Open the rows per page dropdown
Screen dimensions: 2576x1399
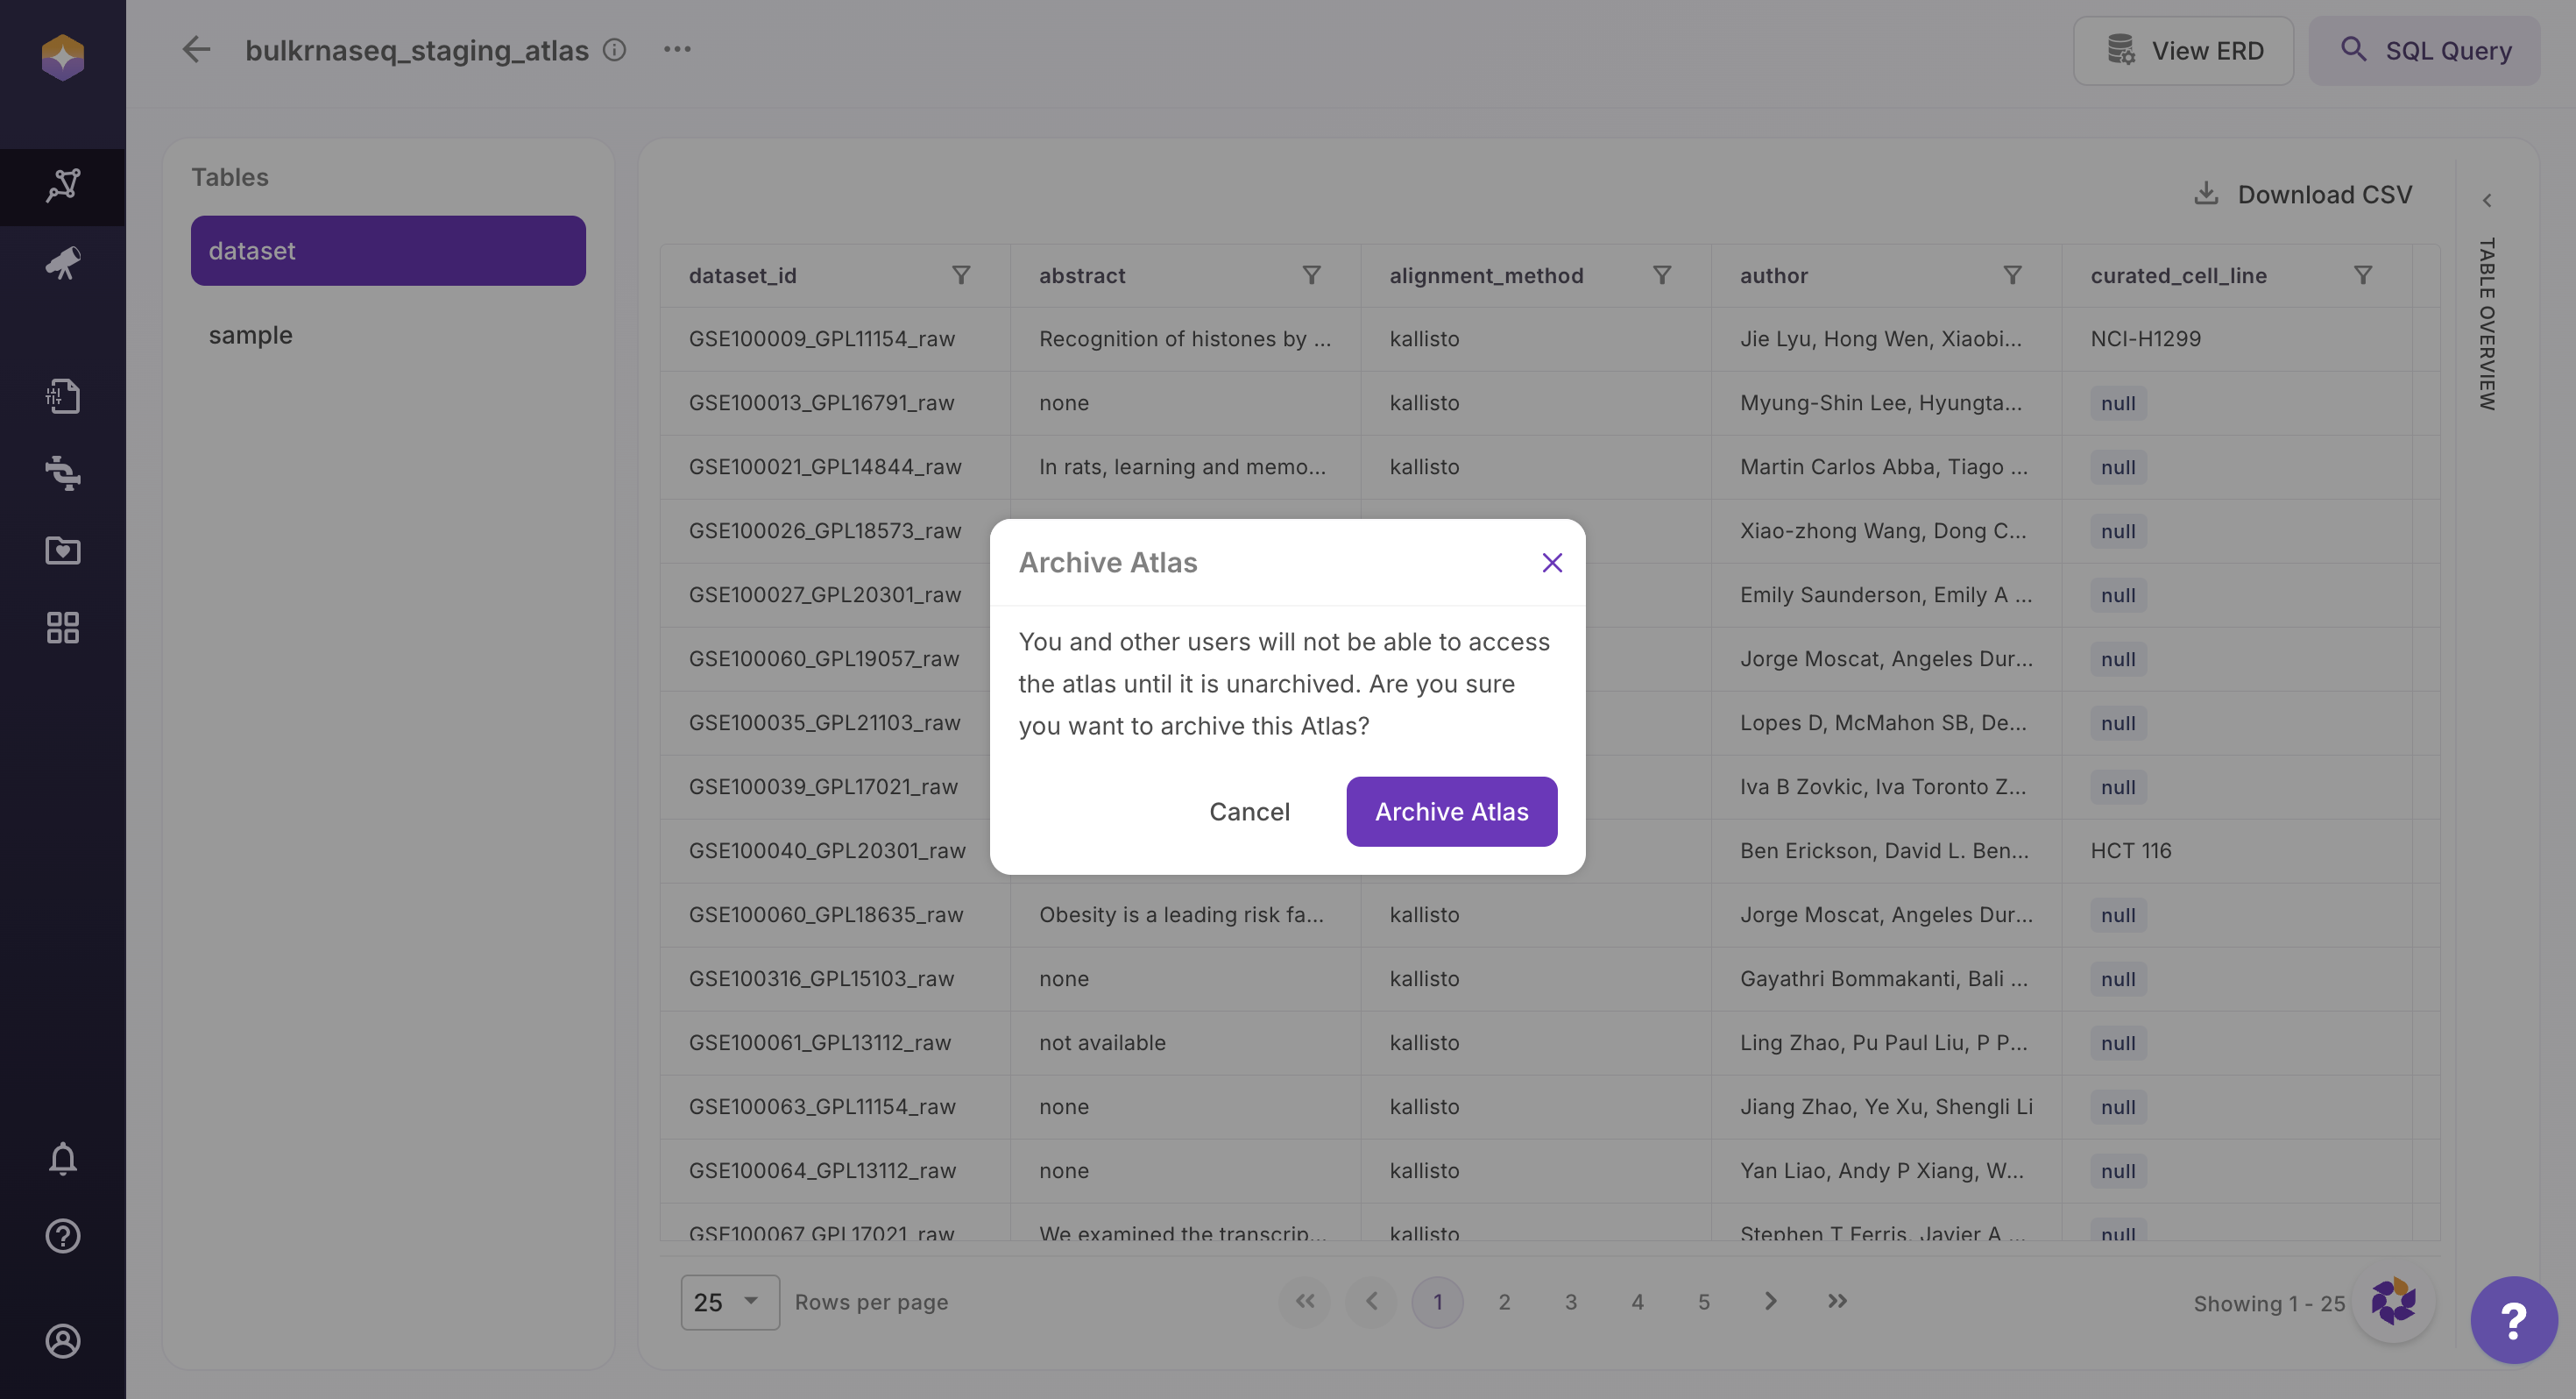(x=729, y=1302)
